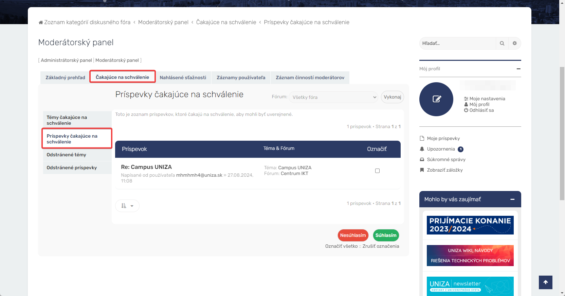
Task: Switch to Nahlásené sťažnosti tab
Action: click(183, 77)
